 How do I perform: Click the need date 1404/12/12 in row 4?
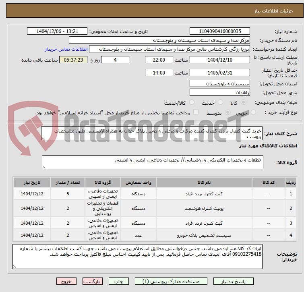pos(32,235)
